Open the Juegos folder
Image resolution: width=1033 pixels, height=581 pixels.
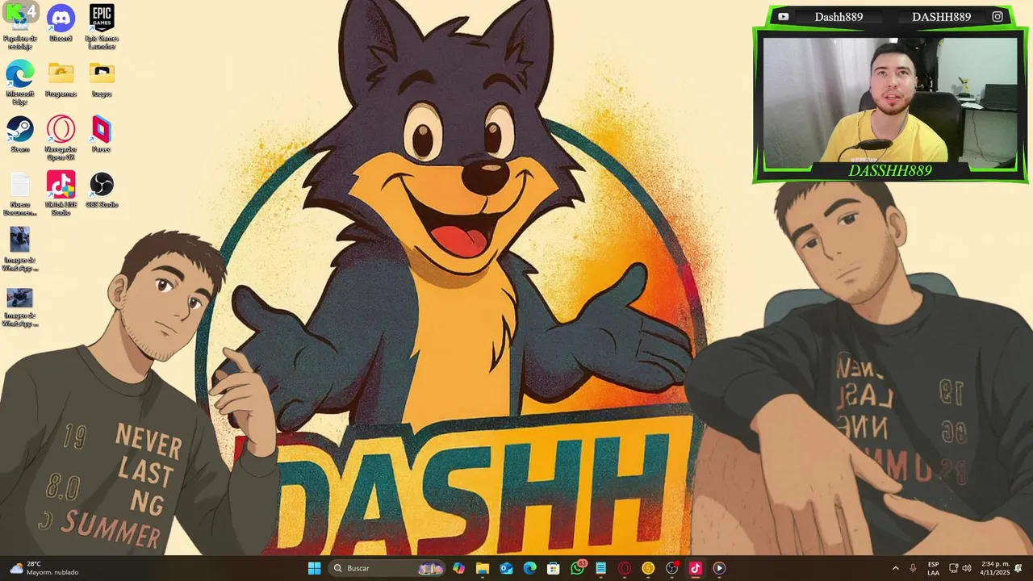tap(102, 79)
